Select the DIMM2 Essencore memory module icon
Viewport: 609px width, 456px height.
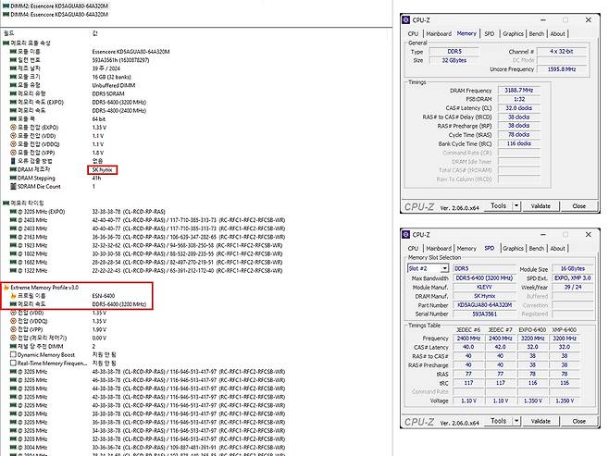coord(6,6)
